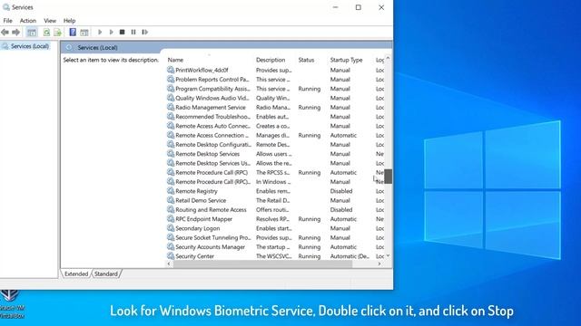The width and height of the screenshot is (581, 326).
Task: Click 'The RPCSS s...' description cell
Action: 273,172
